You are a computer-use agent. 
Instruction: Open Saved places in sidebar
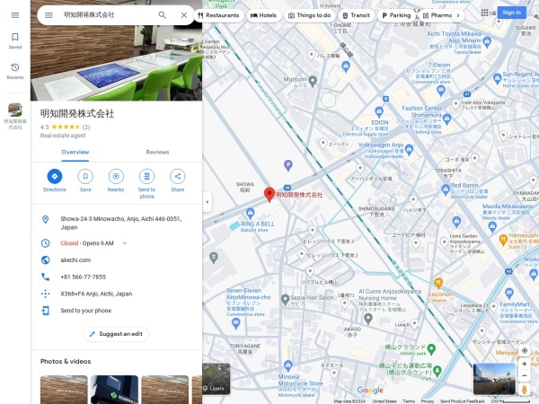[x=15, y=41]
